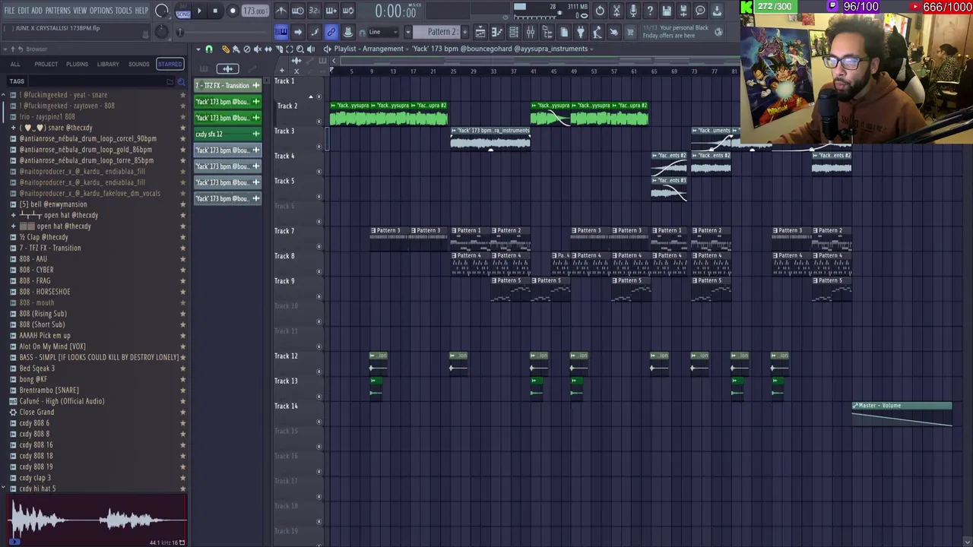Toggle wait for input before recording

[298, 11]
